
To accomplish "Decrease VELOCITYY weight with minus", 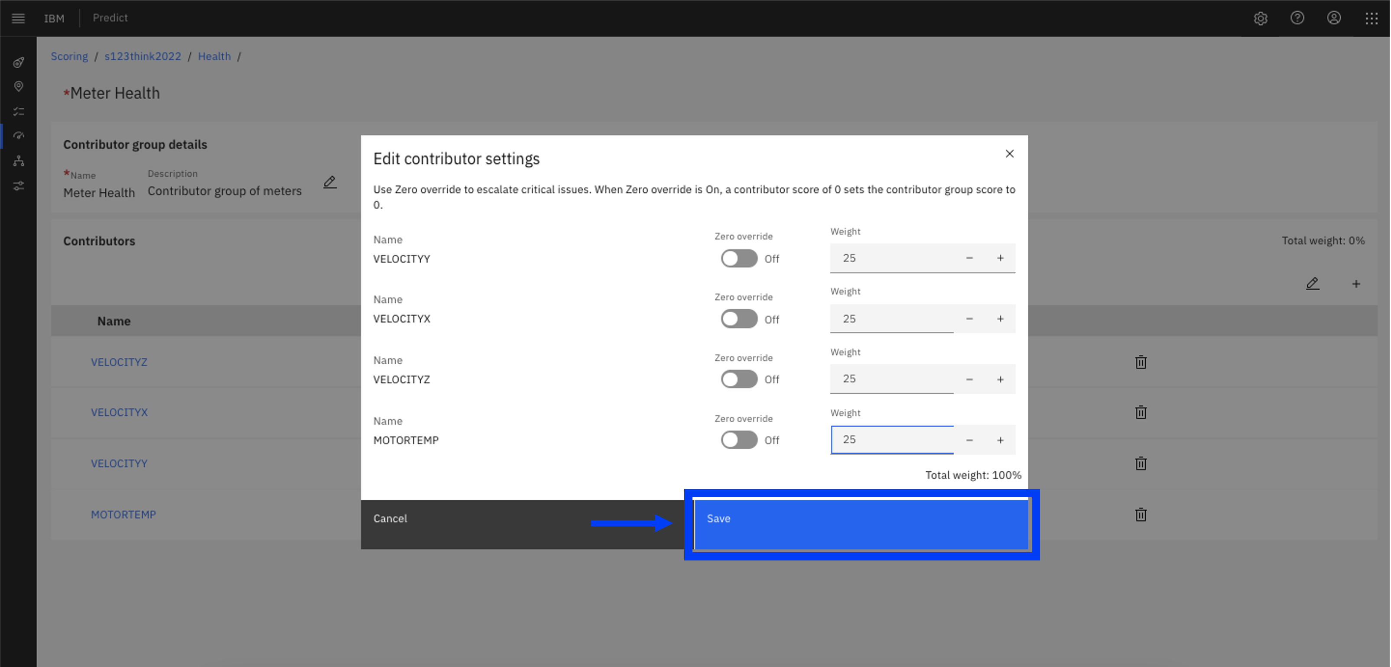I will (969, 258).
